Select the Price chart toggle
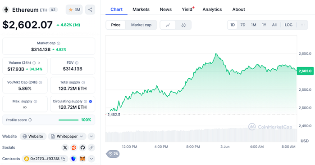The image size is (315, 165). [116, 25]
